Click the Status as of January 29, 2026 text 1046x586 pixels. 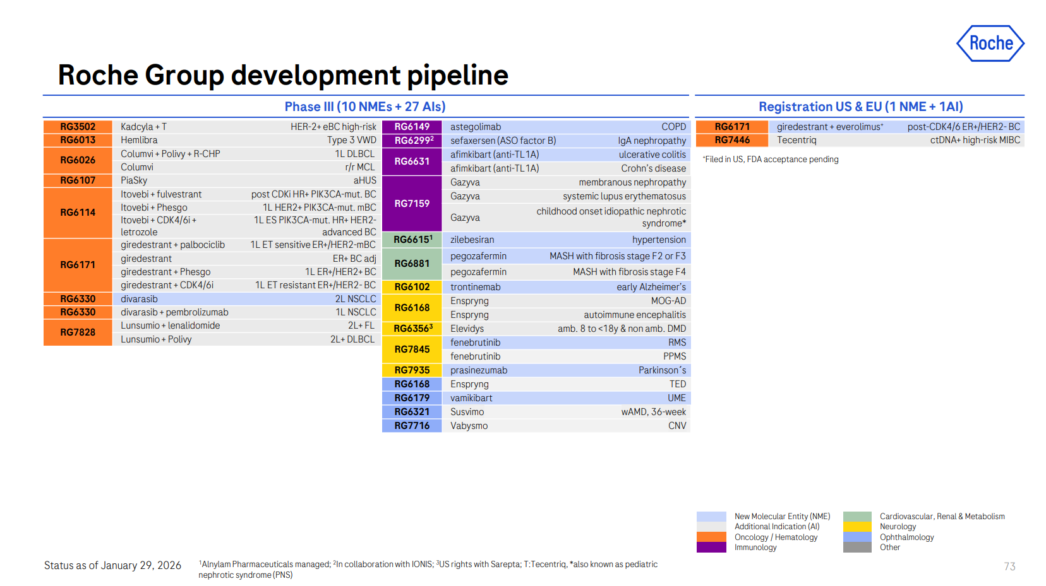112,565
